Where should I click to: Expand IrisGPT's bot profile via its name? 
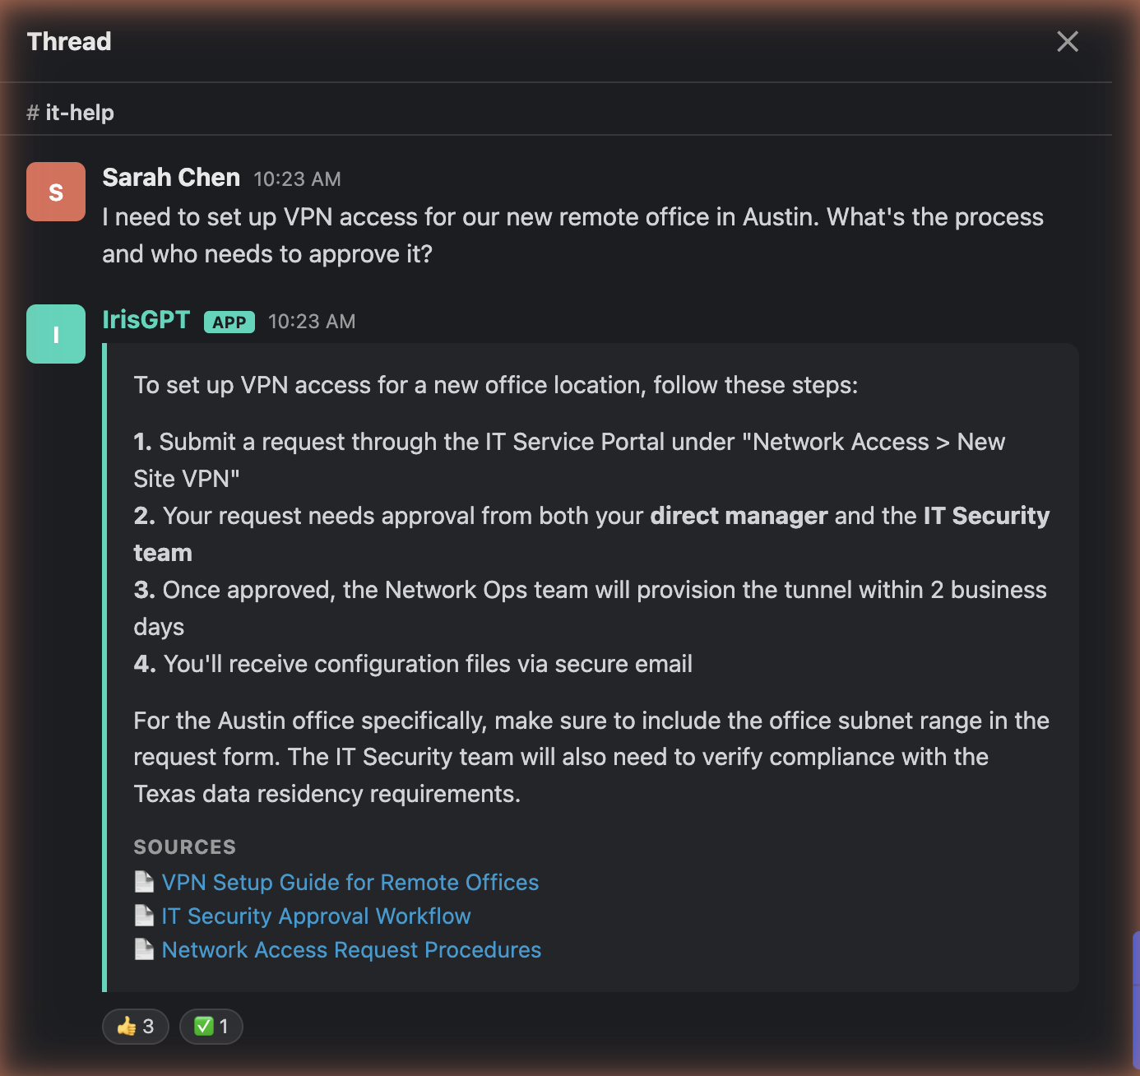[x=146, y=320]
